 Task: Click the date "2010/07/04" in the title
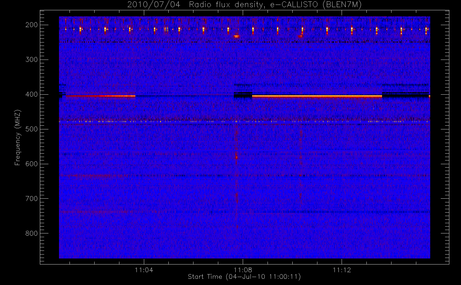154,5
